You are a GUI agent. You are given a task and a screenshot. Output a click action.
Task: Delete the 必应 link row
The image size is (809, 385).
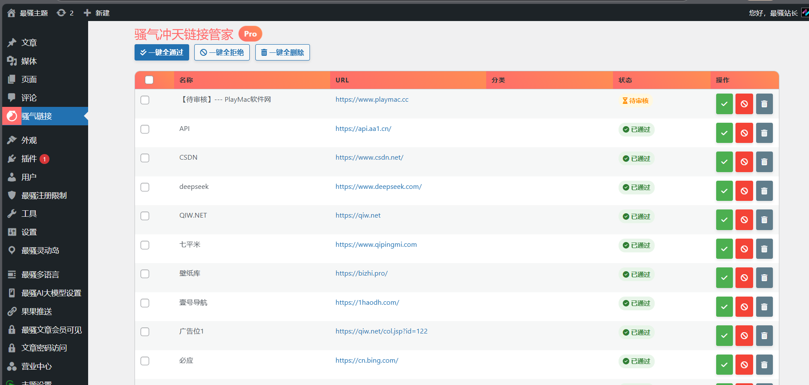click(x=764, y=365)
